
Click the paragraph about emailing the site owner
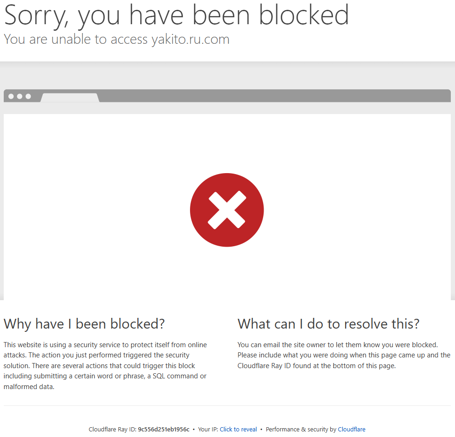click(x=344, y=355)
